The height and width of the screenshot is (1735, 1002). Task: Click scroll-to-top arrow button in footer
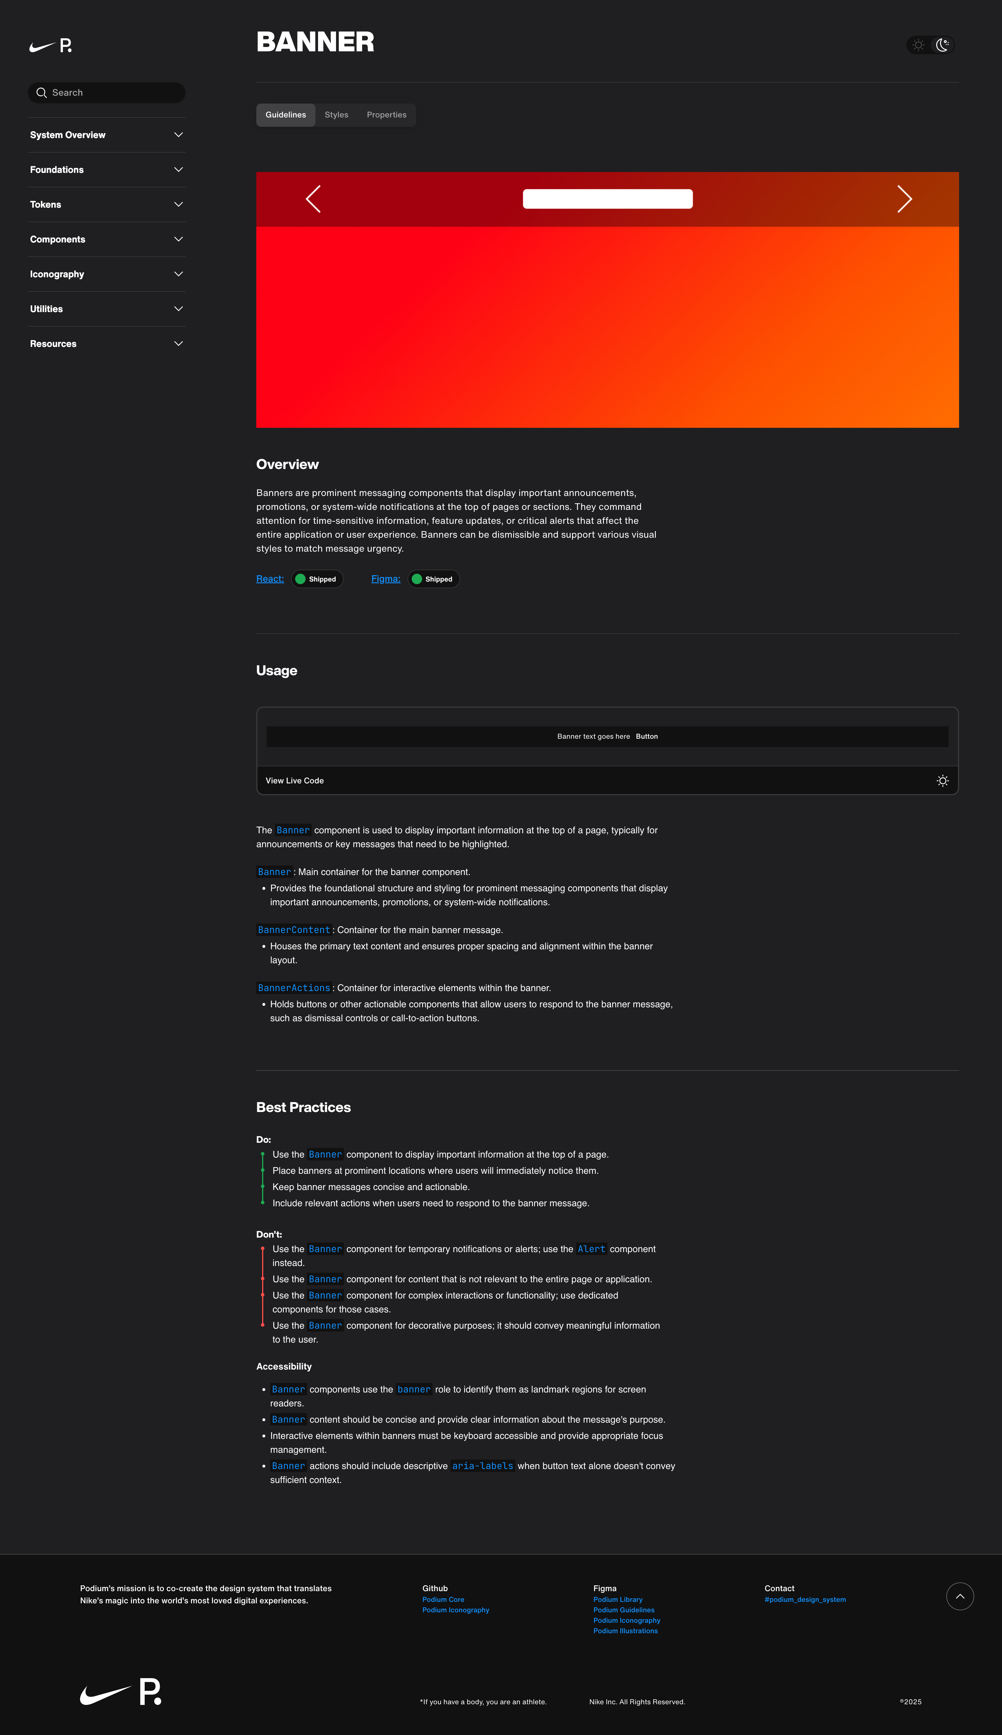coord(959,1596)
